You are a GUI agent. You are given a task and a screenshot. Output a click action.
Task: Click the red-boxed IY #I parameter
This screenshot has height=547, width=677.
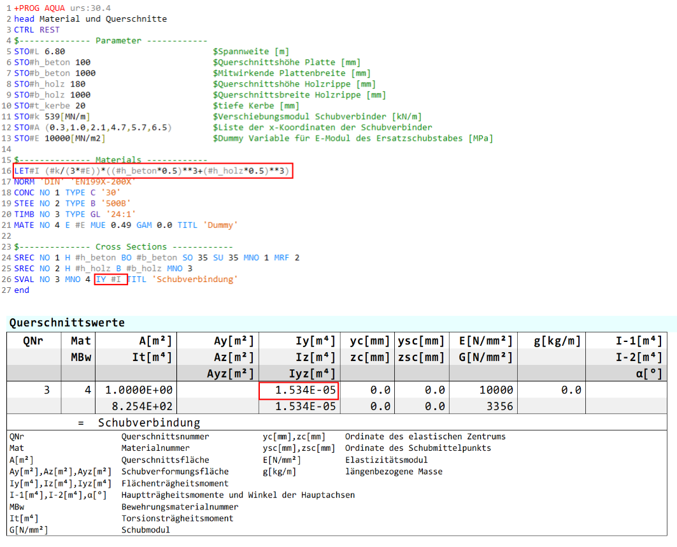click(111, 279)
